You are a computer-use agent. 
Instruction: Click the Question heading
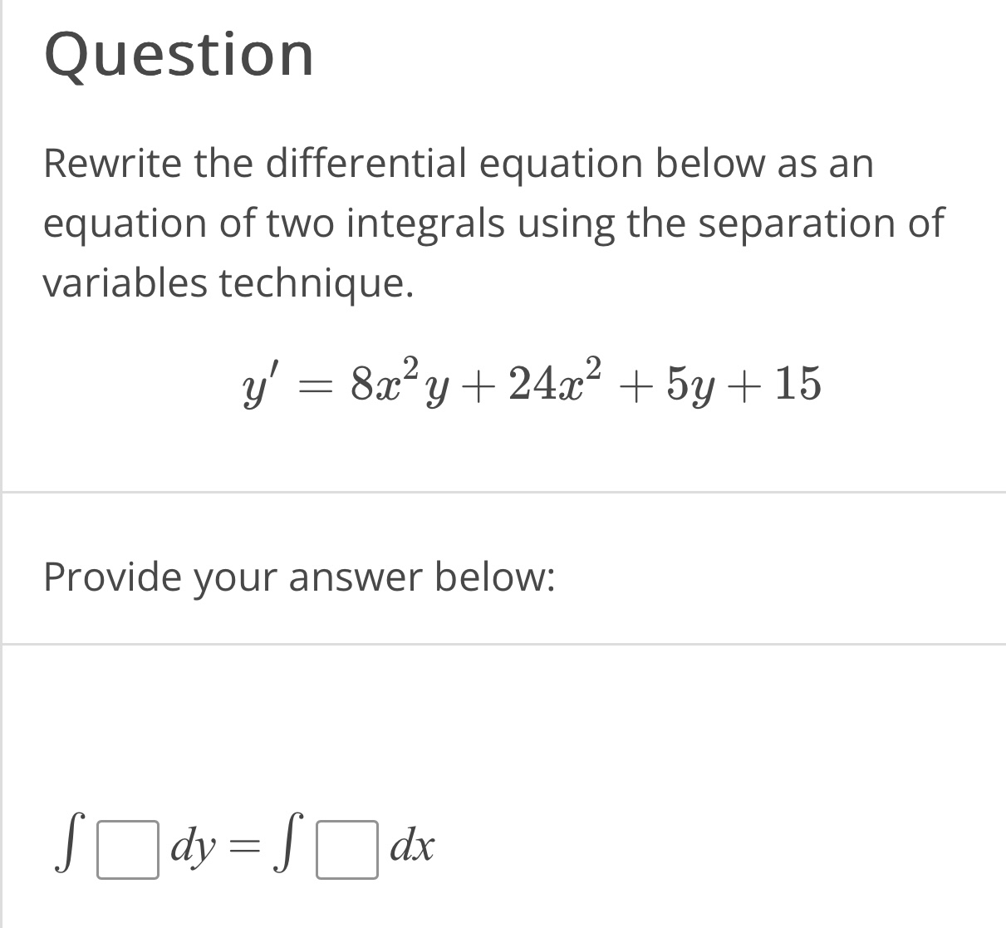coord(179,56)
